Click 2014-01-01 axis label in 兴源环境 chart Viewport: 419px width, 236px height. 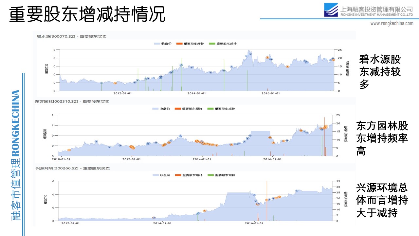pos(162,224)
